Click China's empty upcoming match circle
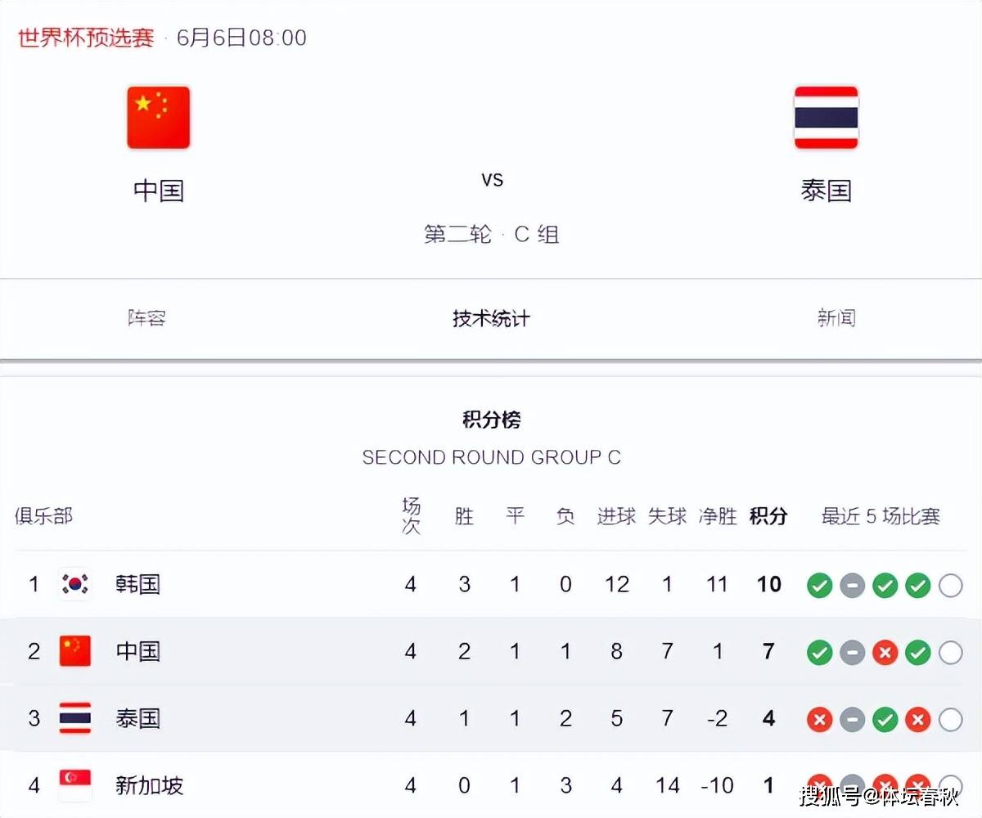The height and width of the screenshot is (818, 982). [950, 652]
